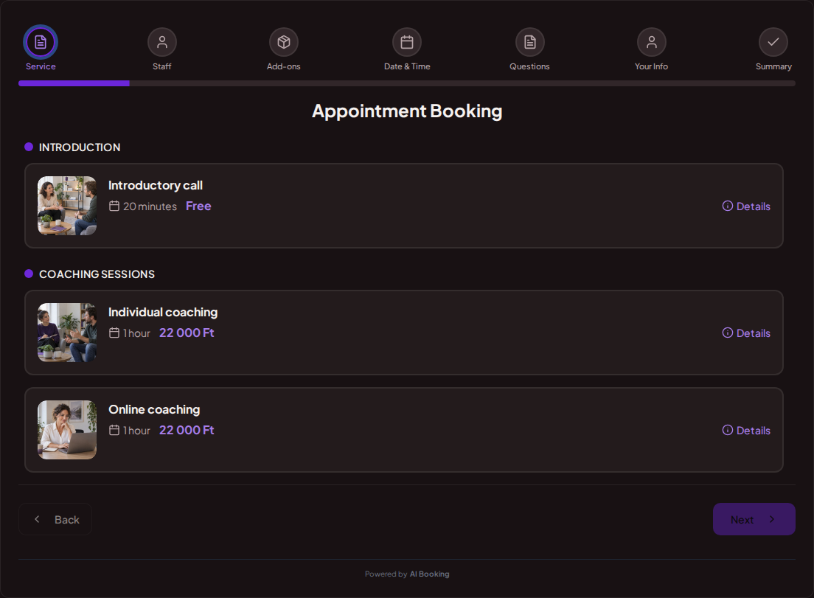Click the Online coaching thumbnail image
The width and height of the screenshot is (814, 598).
point(67,430)
